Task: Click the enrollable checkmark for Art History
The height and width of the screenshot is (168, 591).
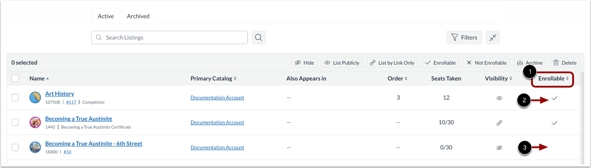Action: (554, 98)
